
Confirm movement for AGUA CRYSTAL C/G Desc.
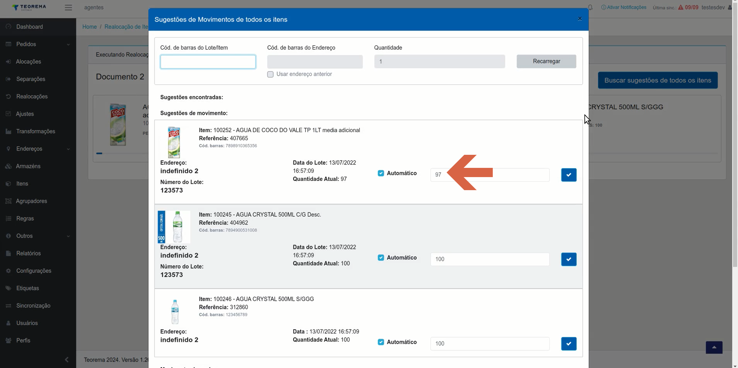pyautogui.click(x=568, y=259)
